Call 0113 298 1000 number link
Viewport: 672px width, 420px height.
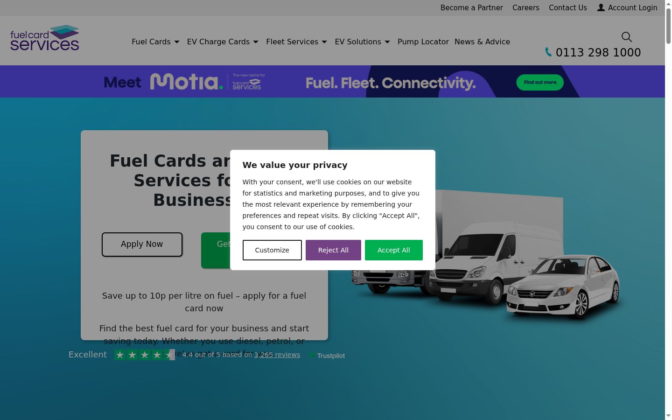(x=598, y=52)
